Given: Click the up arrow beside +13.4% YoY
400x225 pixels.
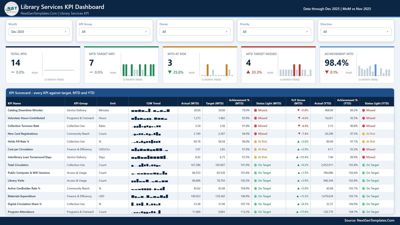Looking at the screenshot, I should (297, 157).
